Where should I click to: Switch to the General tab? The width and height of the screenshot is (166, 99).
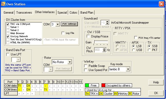pos(8,13)
